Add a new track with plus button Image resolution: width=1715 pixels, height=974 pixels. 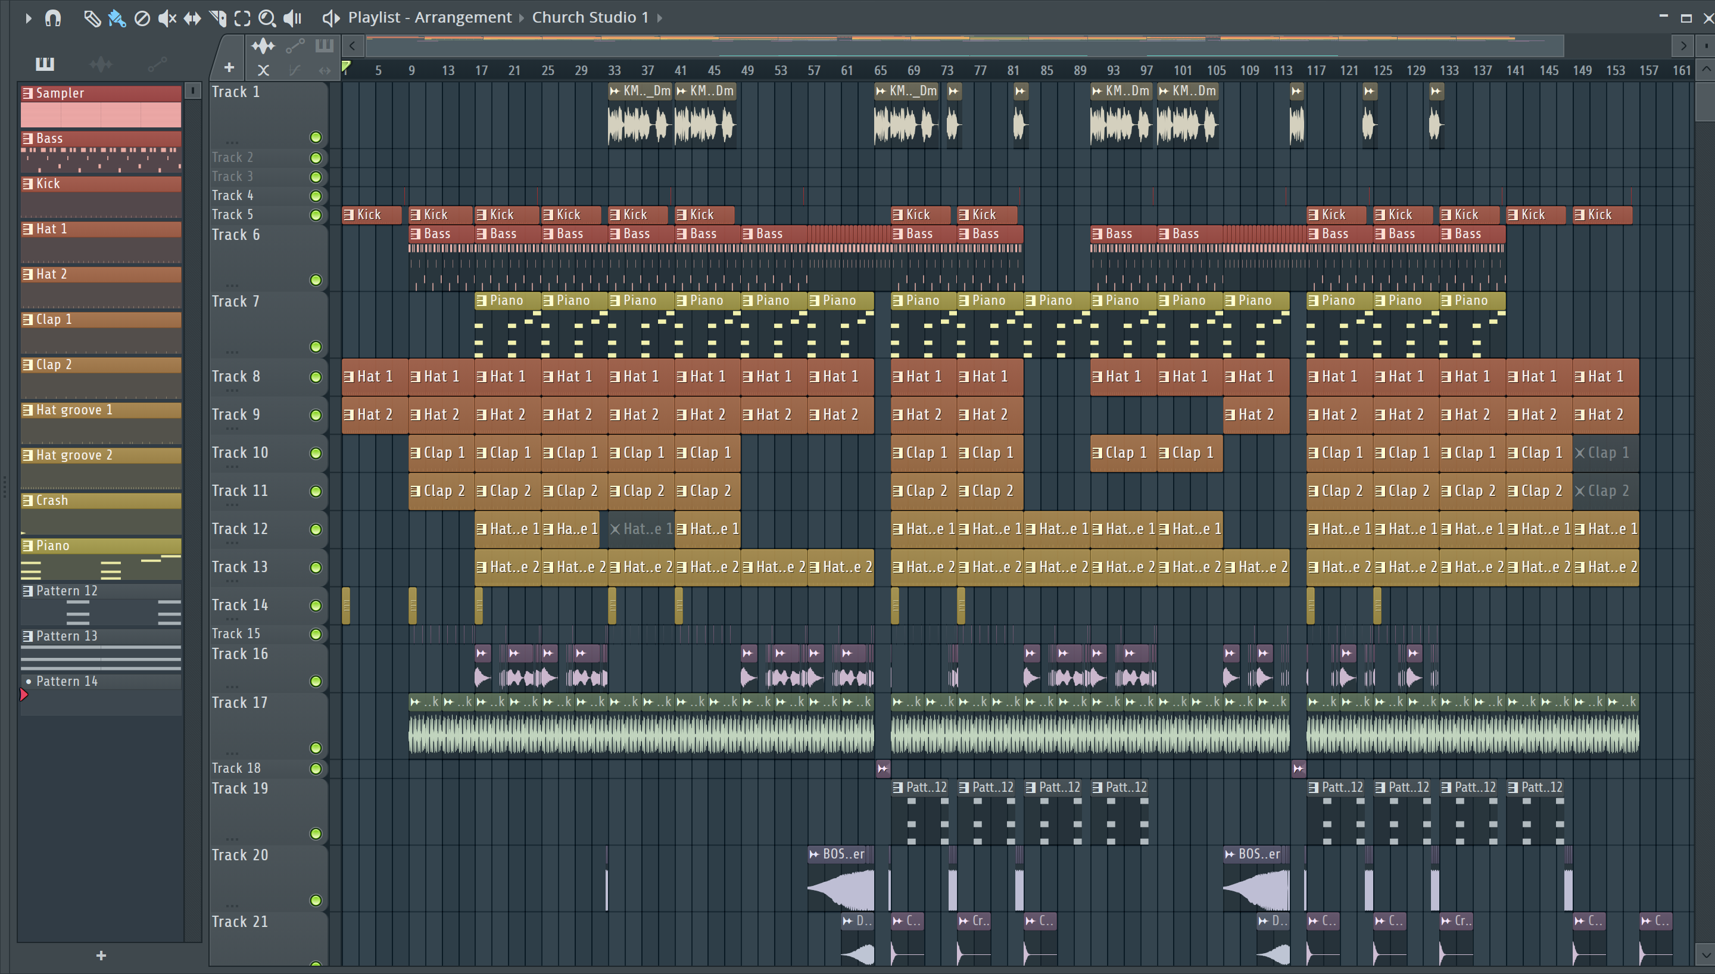[x=229, y=67]
